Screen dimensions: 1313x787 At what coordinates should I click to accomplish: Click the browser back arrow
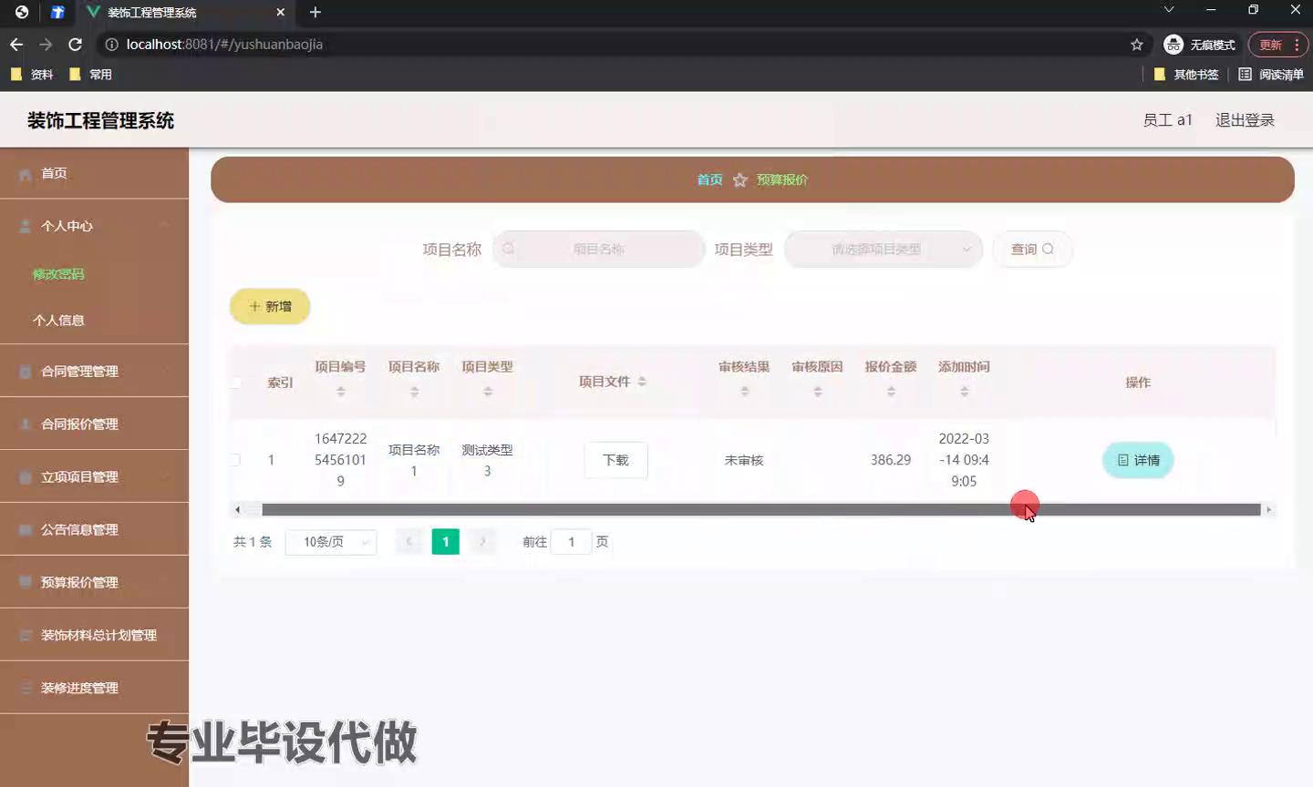[x=16, y=45]
